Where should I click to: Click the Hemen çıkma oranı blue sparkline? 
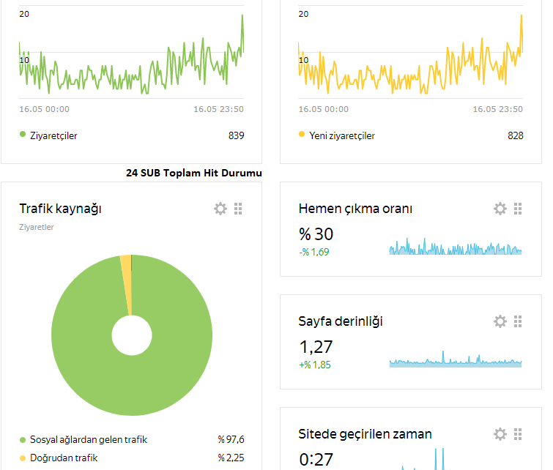pos(456,247)
